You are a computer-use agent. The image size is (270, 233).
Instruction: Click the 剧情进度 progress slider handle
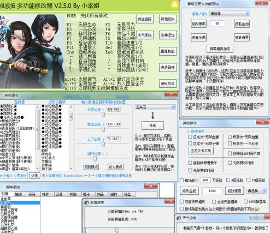coord(116,230)
